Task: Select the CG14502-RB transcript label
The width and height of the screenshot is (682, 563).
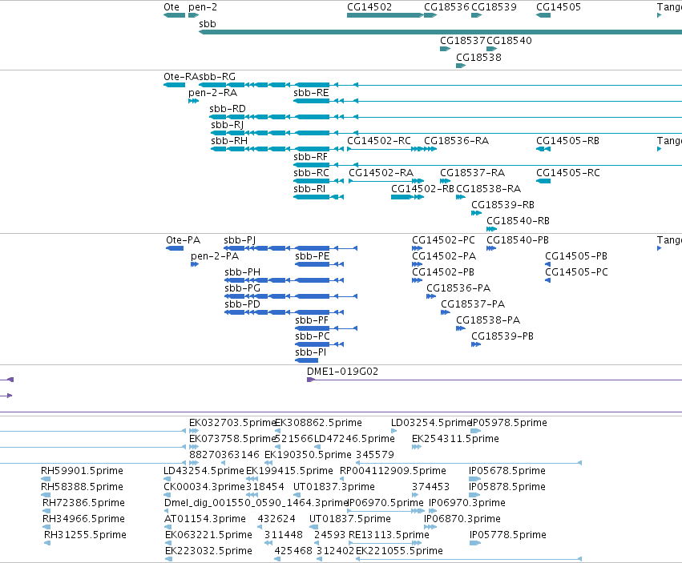Action: pos(422,189)
